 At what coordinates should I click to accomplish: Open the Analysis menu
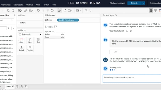click(x=29, y=5)
